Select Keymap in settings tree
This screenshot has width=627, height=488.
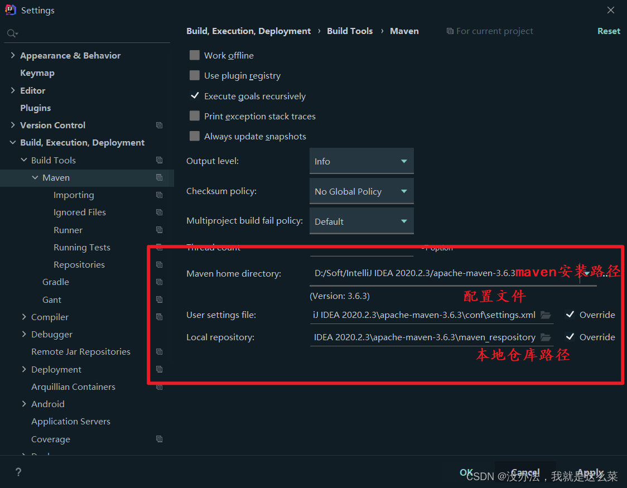point(37,73)
